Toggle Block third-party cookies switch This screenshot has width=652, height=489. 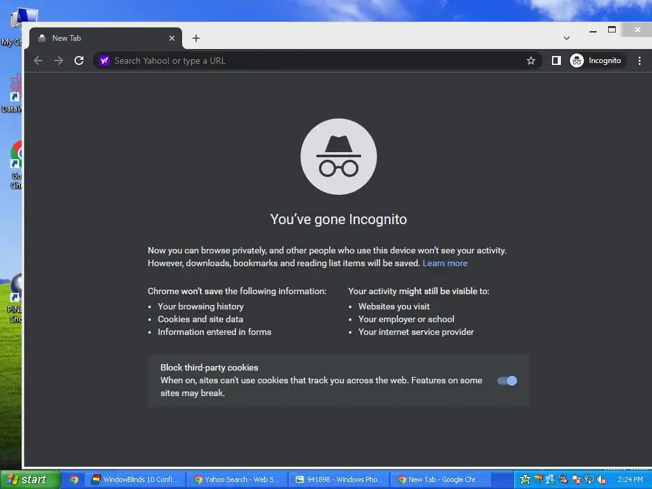pos(507,381)
